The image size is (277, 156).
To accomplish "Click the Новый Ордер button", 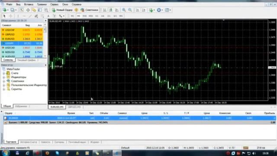I will [62, 10].
